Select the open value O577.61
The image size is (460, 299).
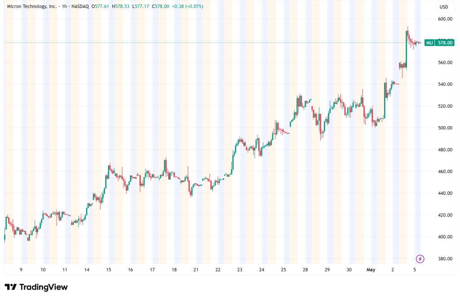tap(100, 6)
